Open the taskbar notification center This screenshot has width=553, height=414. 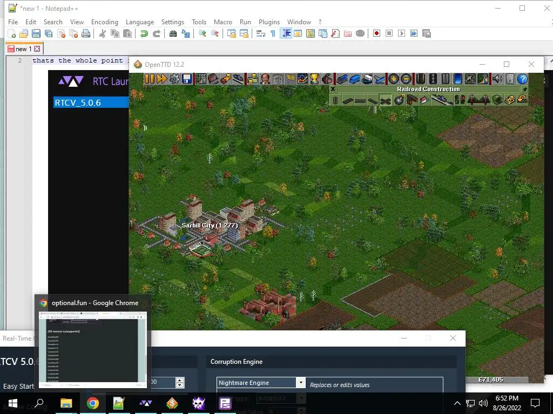point(535,403)
